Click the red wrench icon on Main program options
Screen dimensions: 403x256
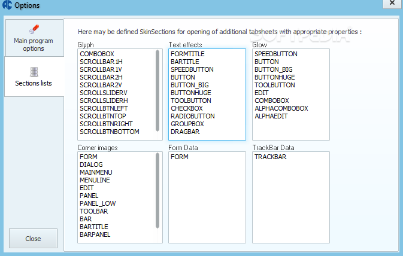coord(34,29)
